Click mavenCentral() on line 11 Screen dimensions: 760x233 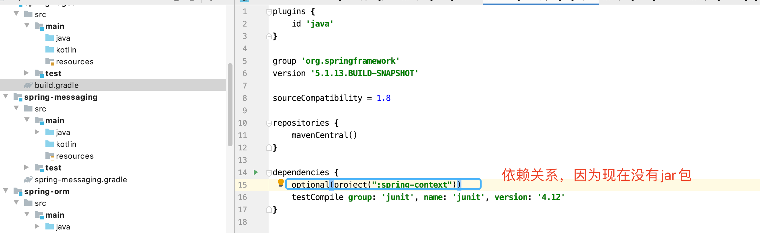point(324,135)
